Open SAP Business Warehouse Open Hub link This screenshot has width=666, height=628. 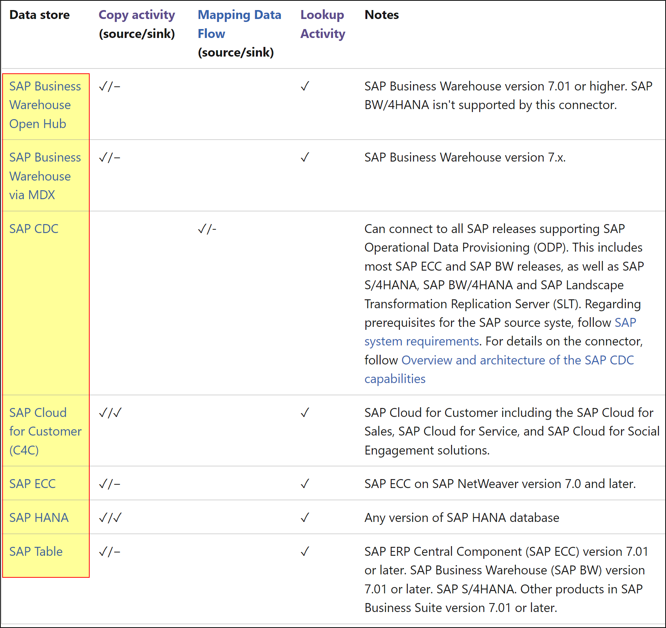coord(45,105)
